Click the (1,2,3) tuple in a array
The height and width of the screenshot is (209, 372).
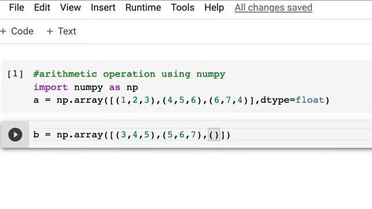135,100
